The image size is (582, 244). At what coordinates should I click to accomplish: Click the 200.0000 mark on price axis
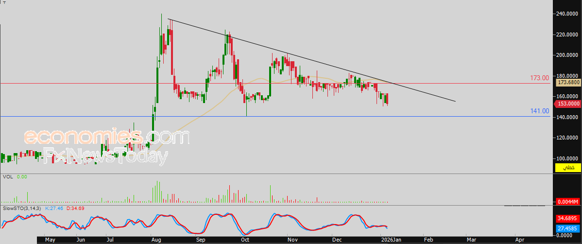(x=567, y=55)
